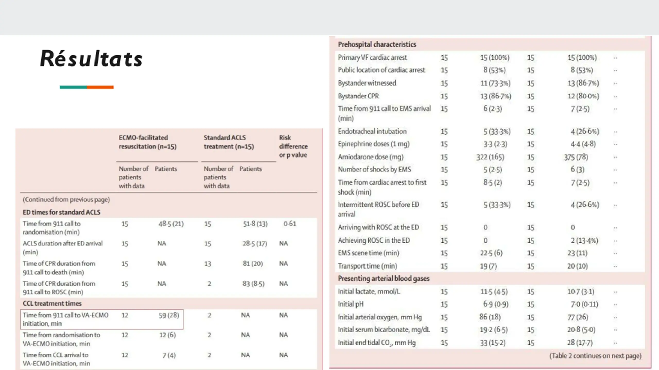Click Presenting arterial blood gases heading

(384, 279)
